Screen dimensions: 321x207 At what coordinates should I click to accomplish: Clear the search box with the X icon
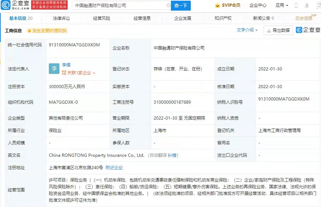coord(168,6)
